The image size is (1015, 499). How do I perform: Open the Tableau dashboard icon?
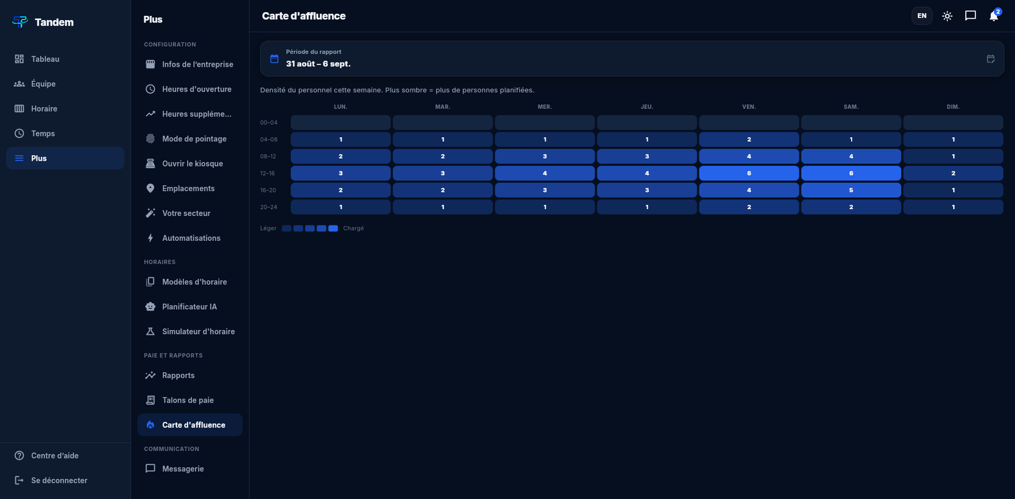[19, 59]
